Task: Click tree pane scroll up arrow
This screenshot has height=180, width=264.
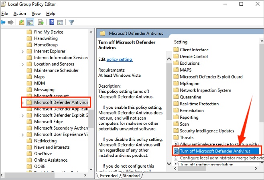Action: [x=91, y=32]
